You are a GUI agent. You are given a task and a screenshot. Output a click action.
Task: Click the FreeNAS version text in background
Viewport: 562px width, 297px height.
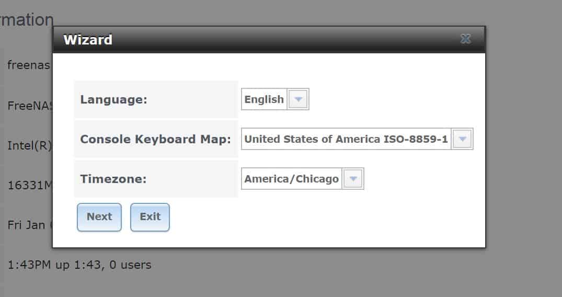tap(30, 106)
